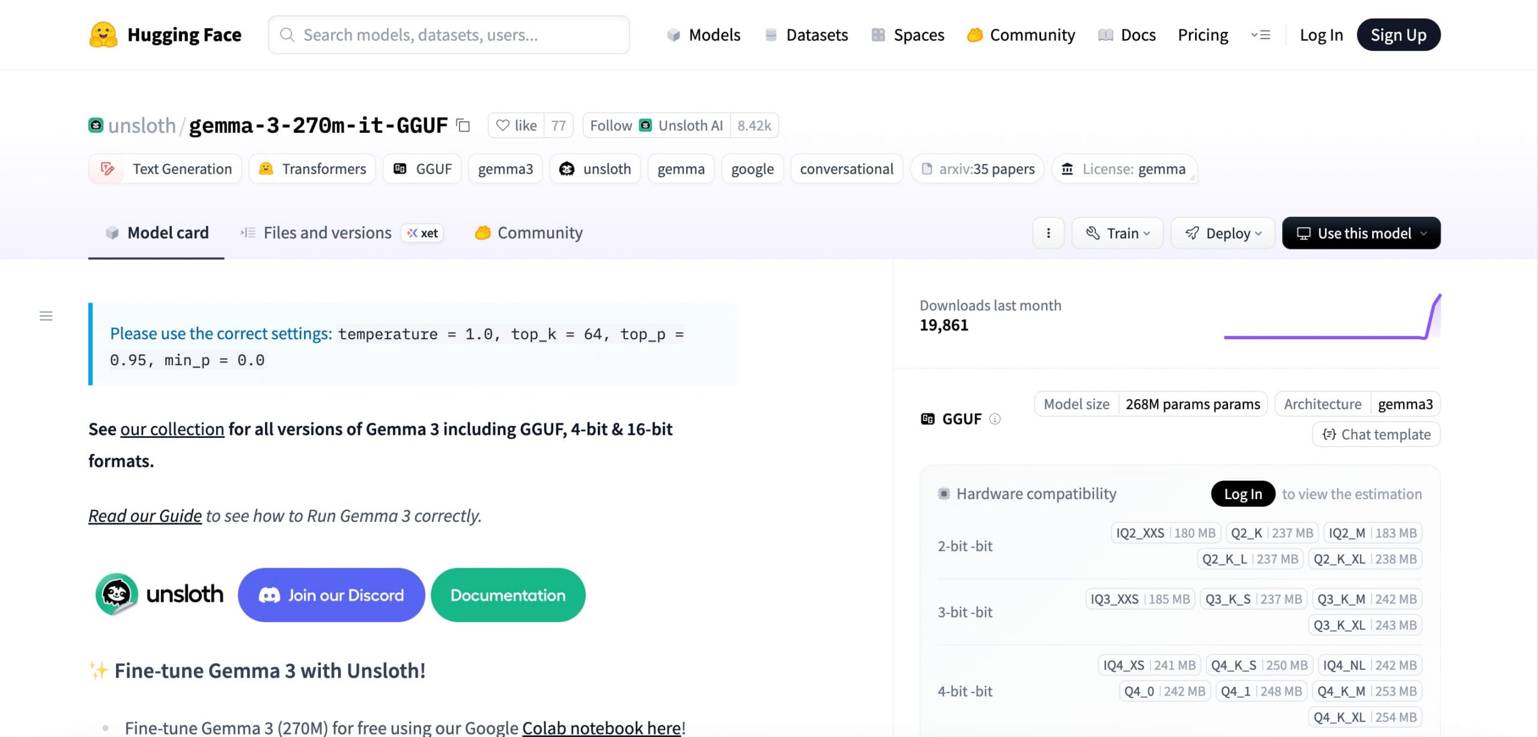Image resolution: width=1538 pixels, height=737 pixels.
Task: Select the GGUF tag in the tag row
Action: (422, 169)
